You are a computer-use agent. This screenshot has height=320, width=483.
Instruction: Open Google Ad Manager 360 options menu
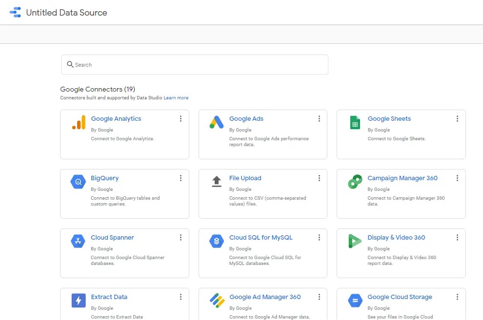point(319,297)
